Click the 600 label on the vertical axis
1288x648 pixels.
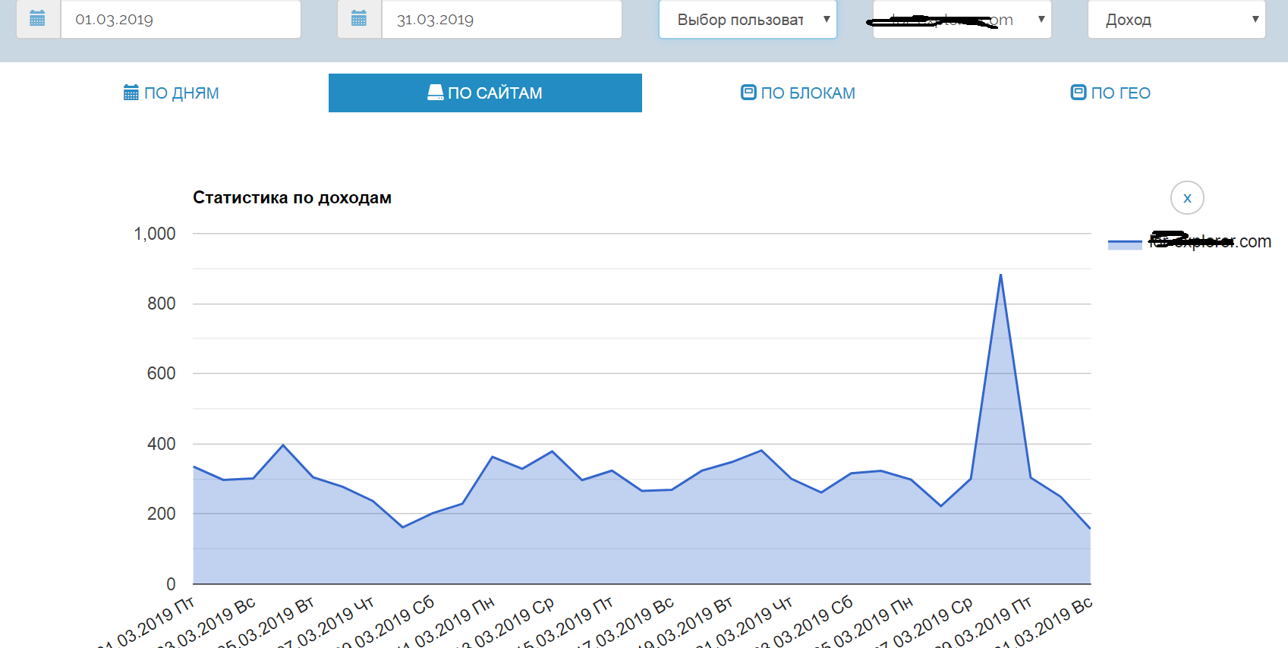[x=162, y=373]
